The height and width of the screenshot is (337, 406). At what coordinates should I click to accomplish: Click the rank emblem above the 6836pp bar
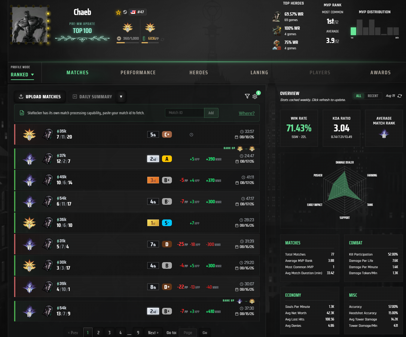[x=150, y=28]
